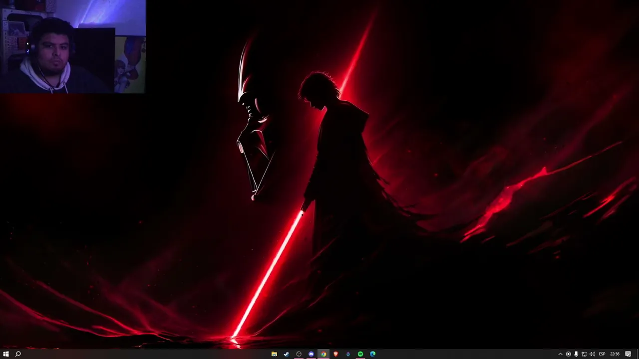Screen dimensions: 639x359
Task: Open the notification Action Center
Action: tap(628, 354)
